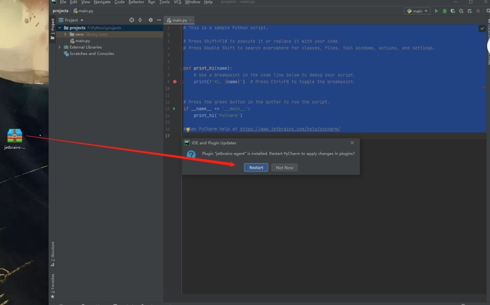Open the main run configuration dropdown

(417, 10)
